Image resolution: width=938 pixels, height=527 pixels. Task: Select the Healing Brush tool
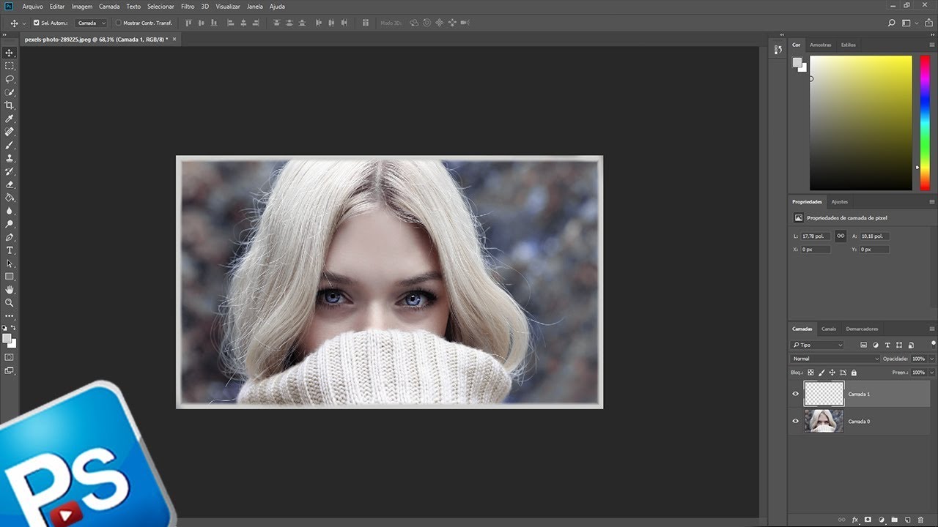pos(10,132)
